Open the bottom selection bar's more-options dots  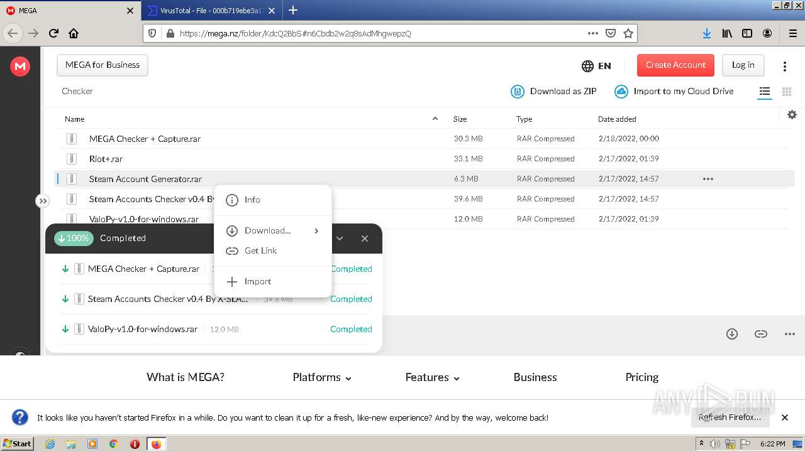790,334
